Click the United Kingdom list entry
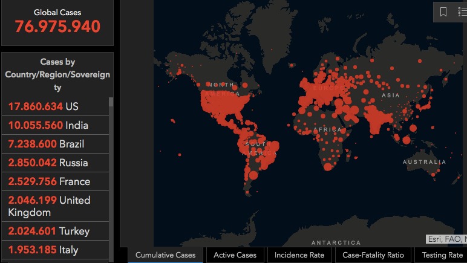Image resolution: width=467 pixels, height=263 pixels. click(x=49, y=206)
